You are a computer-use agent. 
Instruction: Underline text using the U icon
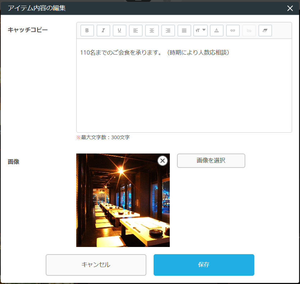[119, 30]
